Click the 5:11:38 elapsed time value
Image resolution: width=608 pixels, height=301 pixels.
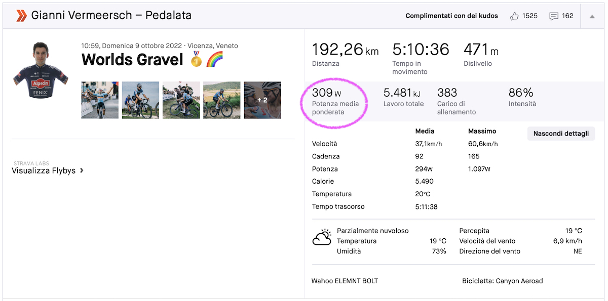tap(426, 207)
